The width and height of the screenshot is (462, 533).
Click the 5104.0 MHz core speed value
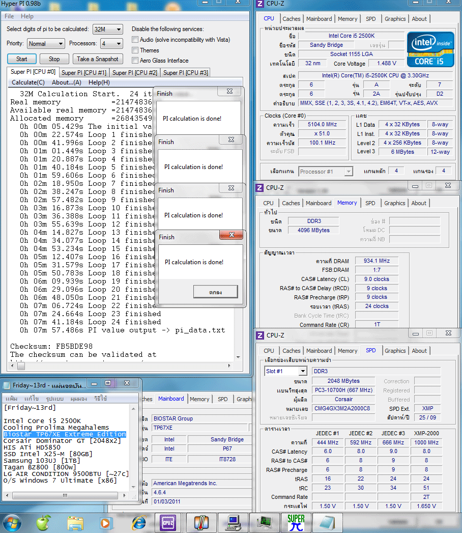tap(322, 124)
